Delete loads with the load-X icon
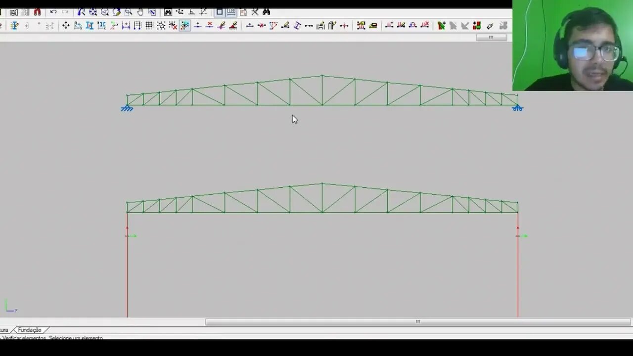Viewport: 633px width, 356px height. click(425, 25)
